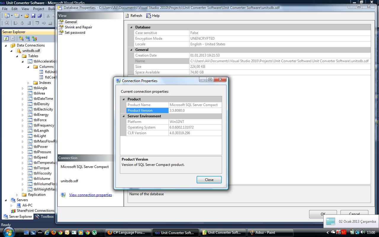Collapse Data Connections tree node
Image resolution: width=379 pixels, height=237 pixels.
coord(6,45)
